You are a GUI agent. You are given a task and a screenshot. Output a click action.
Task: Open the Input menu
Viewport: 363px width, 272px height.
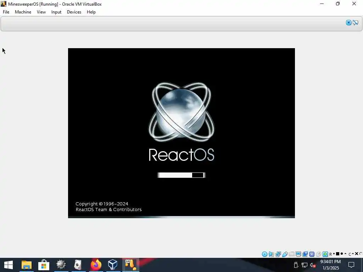click(x=56, y=12)
